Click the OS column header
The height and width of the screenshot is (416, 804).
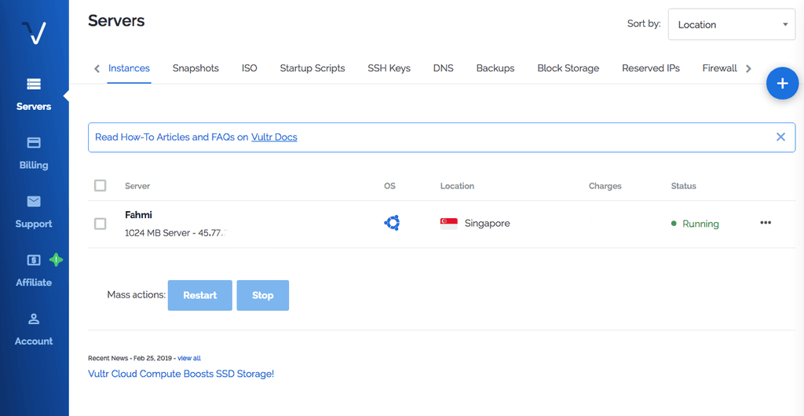pyautogui.click(x=389, y=186)
